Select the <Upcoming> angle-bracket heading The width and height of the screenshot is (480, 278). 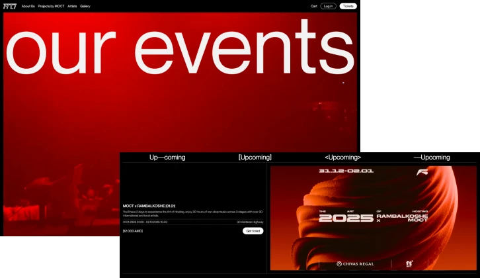[x=343, y=158]
